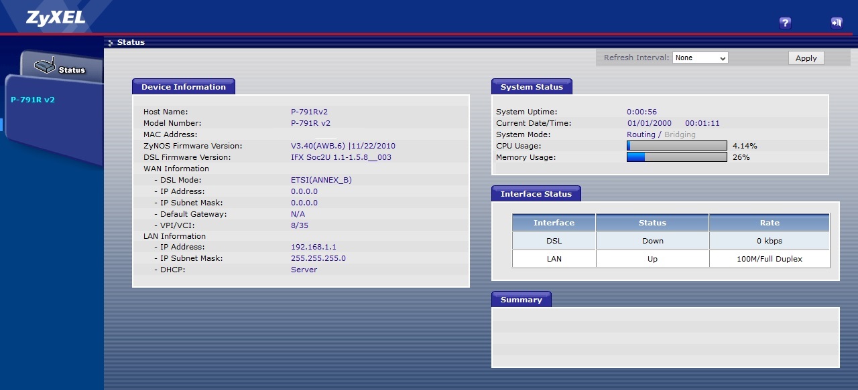Click the DSL status cell Down
Screen dimensions: 858x390
652,241
